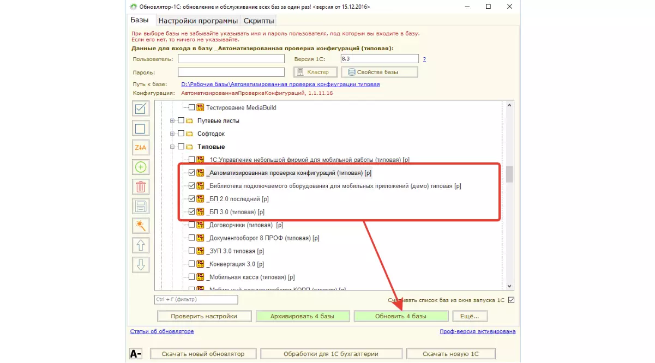Move base down with the down arrow icon
Screen dimensions: 655x363
[x=141, y=265]
